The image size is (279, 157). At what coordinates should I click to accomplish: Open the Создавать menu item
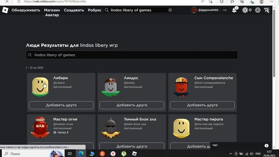point(74,10)
